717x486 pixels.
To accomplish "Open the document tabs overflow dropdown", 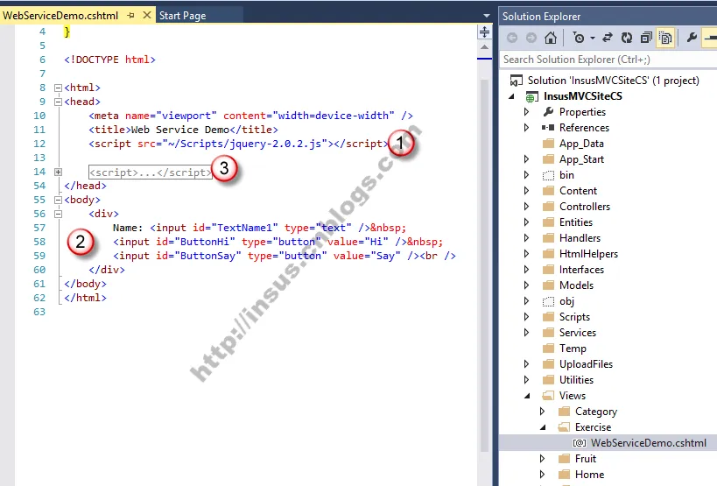I will click(487, 16).
